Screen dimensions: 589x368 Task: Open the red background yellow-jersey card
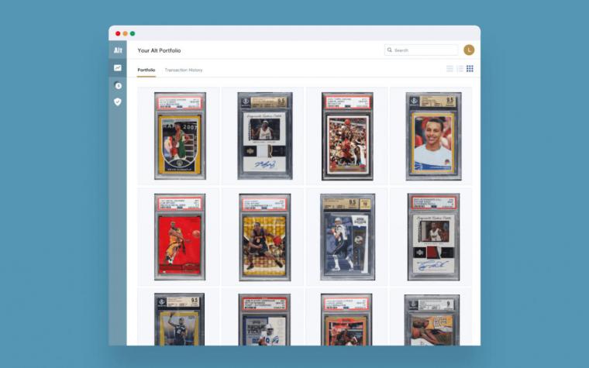(x=180, y=237)
